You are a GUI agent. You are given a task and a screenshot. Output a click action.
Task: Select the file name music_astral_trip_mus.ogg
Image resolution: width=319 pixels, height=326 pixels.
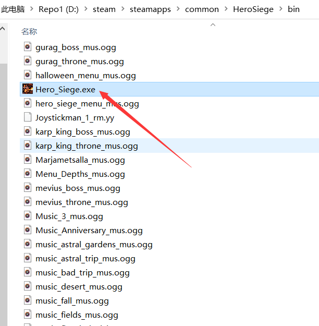[x=85, y=259]
